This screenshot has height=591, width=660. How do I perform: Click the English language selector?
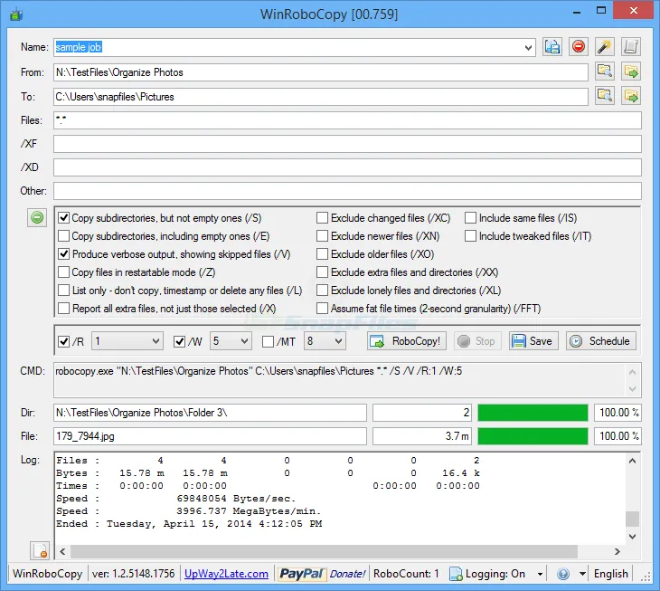(611, 574)
